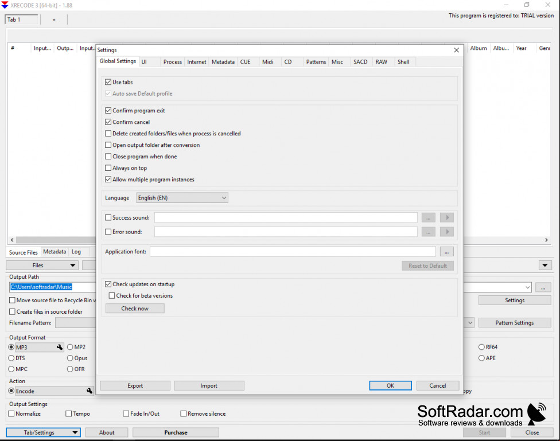
Task: Disable Confirm cancel checkbox
Action: [108, 122]
